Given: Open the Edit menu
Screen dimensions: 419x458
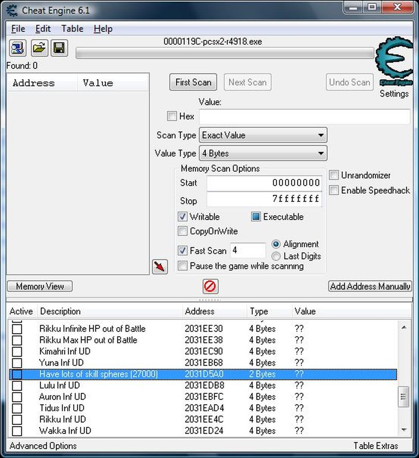Looking at the screenshot, I should tap(43, 28).
